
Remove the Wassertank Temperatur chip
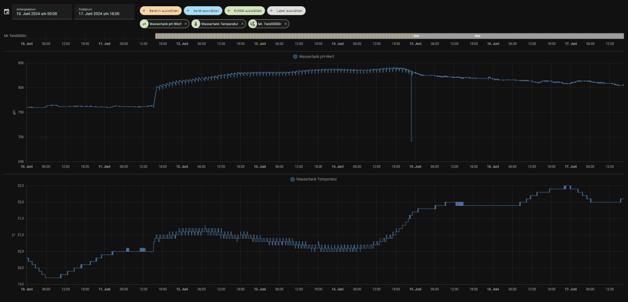click(242, 24)
